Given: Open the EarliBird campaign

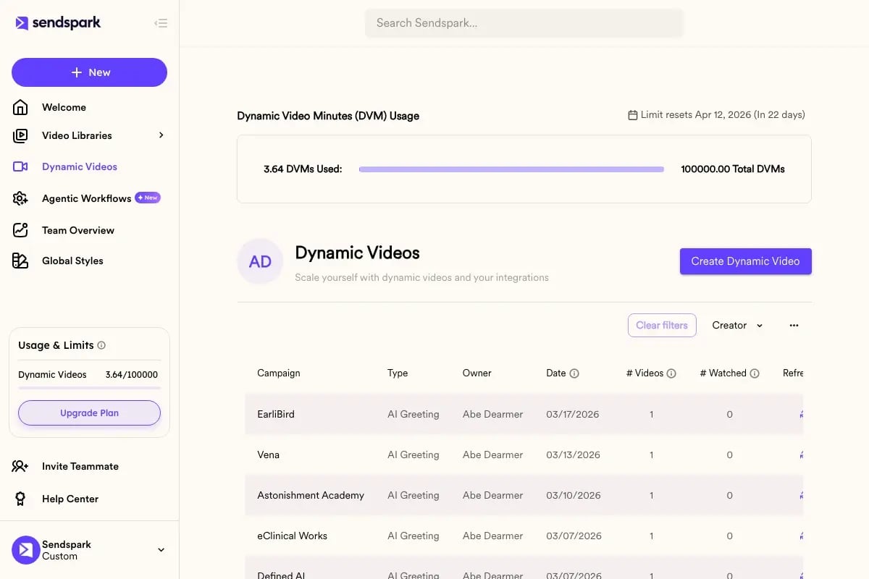Looking at the screenshot, I should (275, 414).
